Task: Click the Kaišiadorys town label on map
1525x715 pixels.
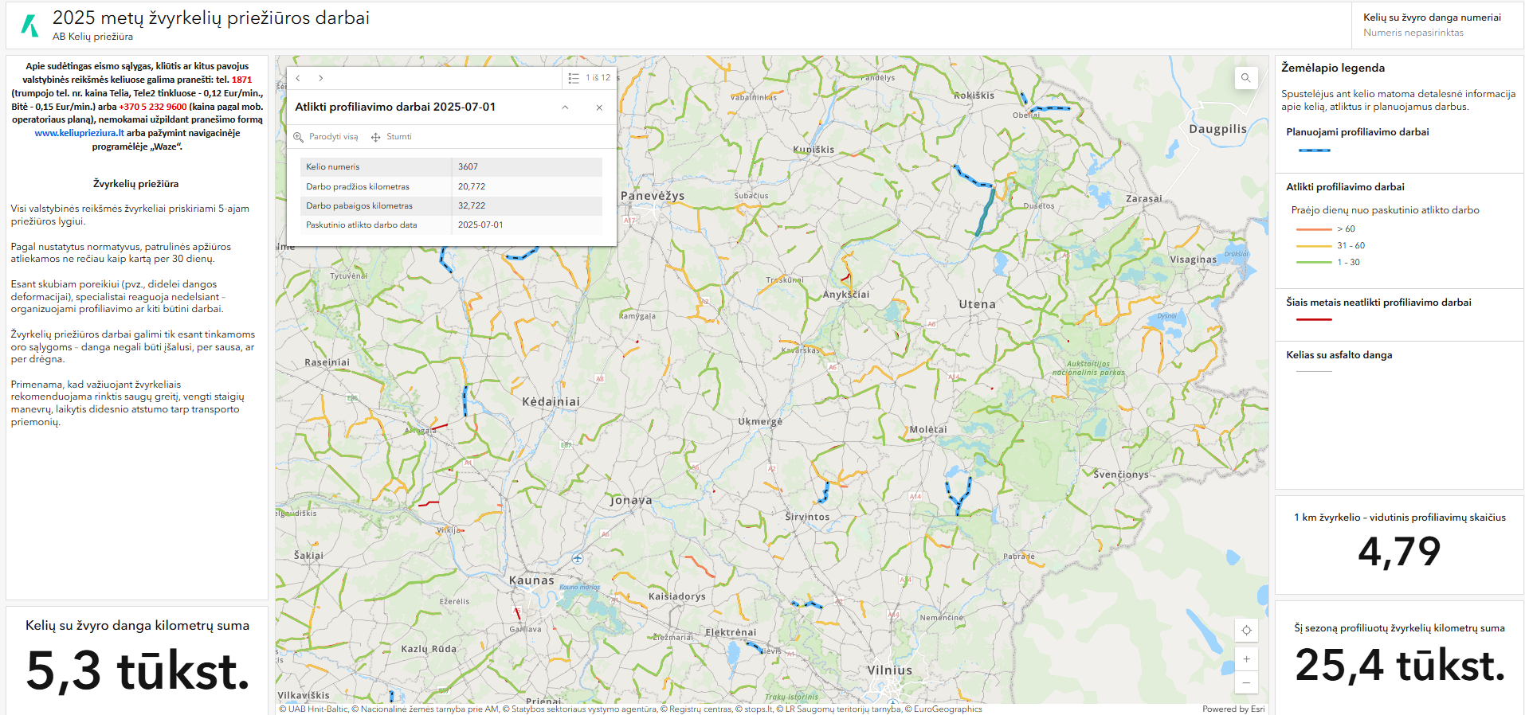Action: point(677,596)
